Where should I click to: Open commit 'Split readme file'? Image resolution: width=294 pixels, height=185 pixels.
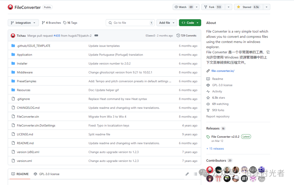point(99,134)
